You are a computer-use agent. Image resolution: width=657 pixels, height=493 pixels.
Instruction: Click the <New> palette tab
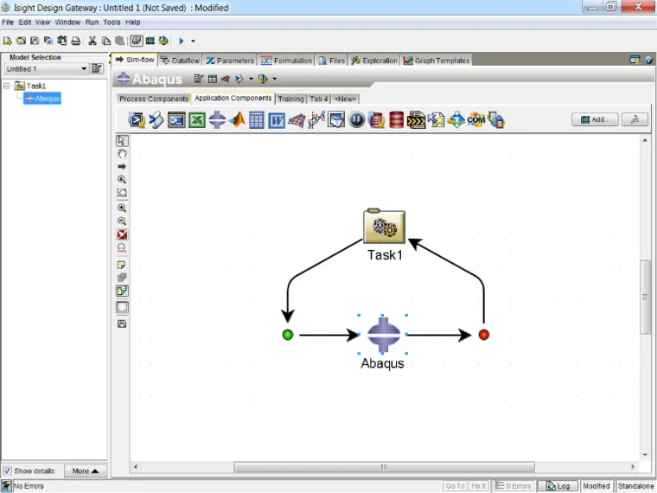(x=345, y=99)
